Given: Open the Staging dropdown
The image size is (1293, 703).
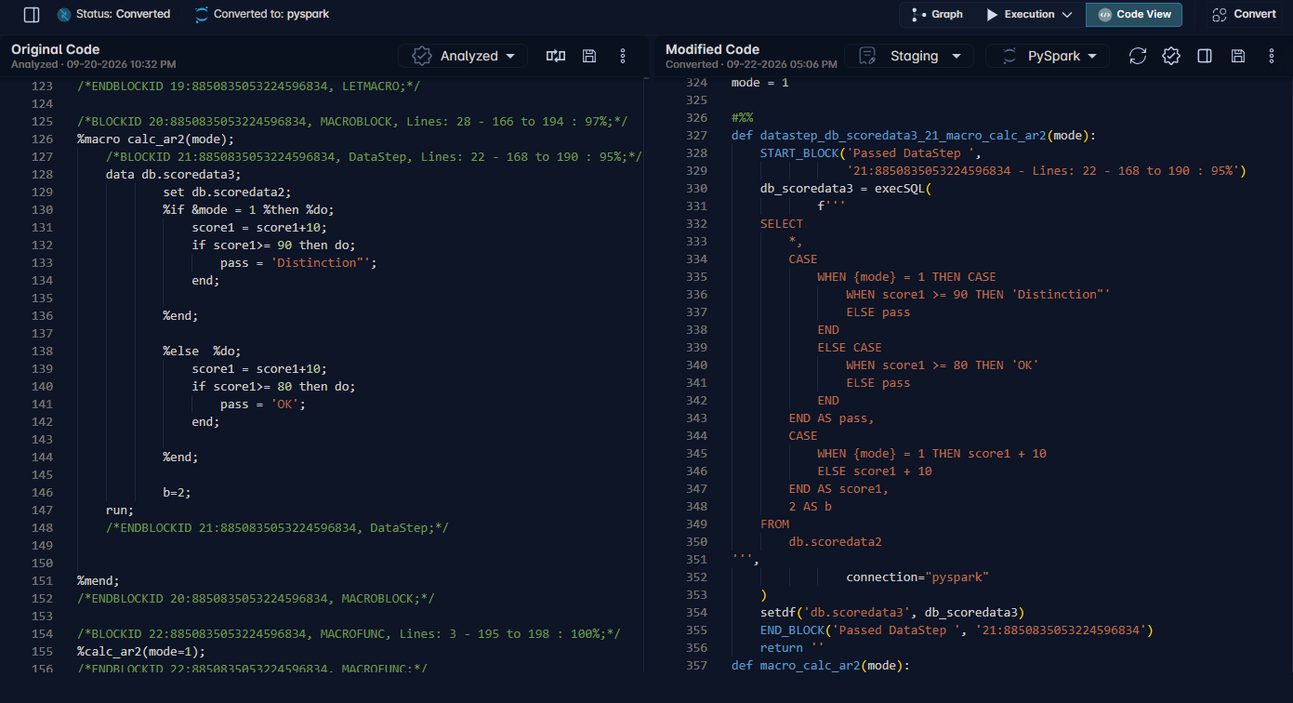Looking at the screenshot, I should [909, 56].
